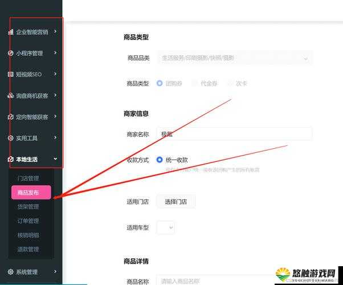This screenshot has height=285, width=343.
Task: Click the 收款方式 field label
Action: [138, 160]
